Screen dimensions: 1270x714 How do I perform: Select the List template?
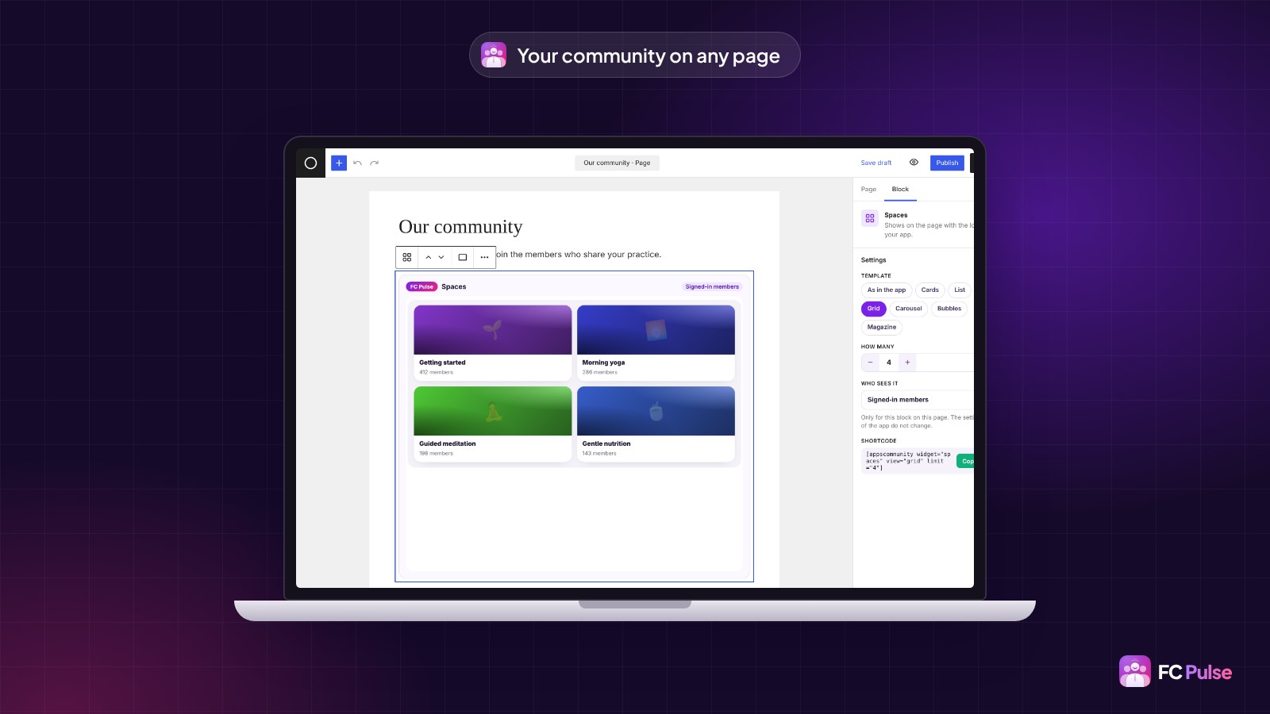point(960,290)
